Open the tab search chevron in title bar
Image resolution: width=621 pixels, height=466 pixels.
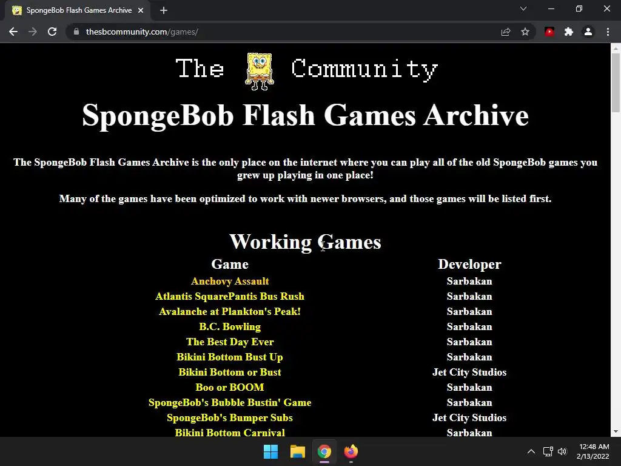click(523, 8)
